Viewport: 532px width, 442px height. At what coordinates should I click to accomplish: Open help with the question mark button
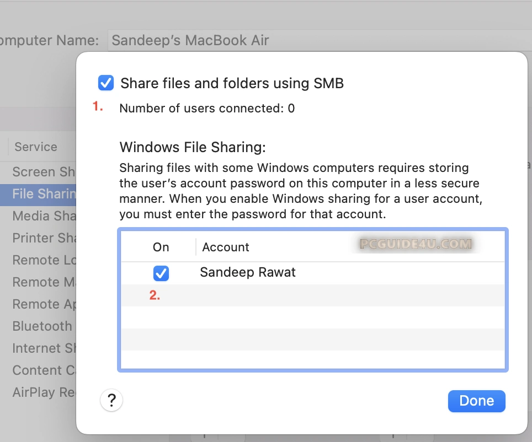[x=111, y=400]
